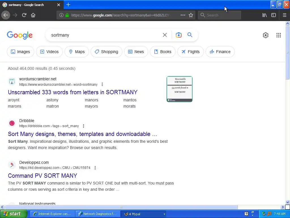The width and height of the screenshot is (290, 218).
Task: Click the forward navigation arrow
Action: tap(15, 15)
